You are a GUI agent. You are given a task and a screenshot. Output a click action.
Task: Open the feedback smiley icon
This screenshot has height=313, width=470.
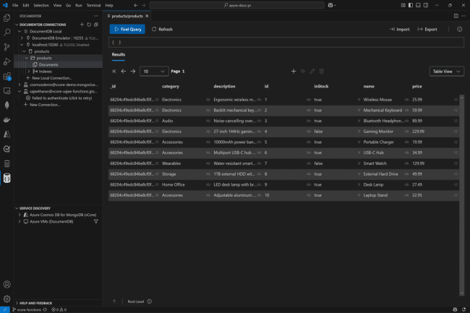tap(459, 29)
